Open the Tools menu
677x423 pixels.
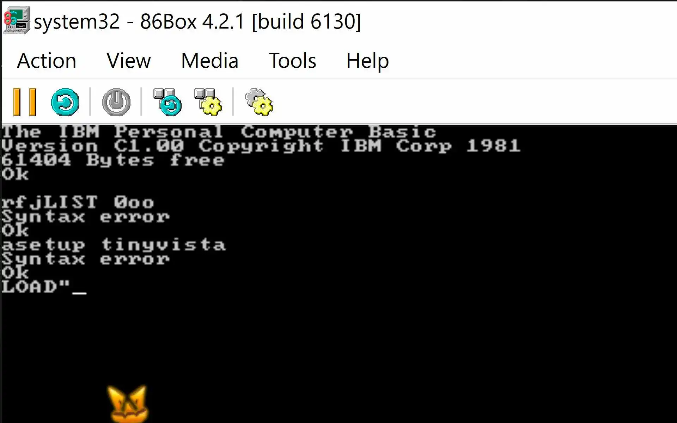[x=292, y=61]
